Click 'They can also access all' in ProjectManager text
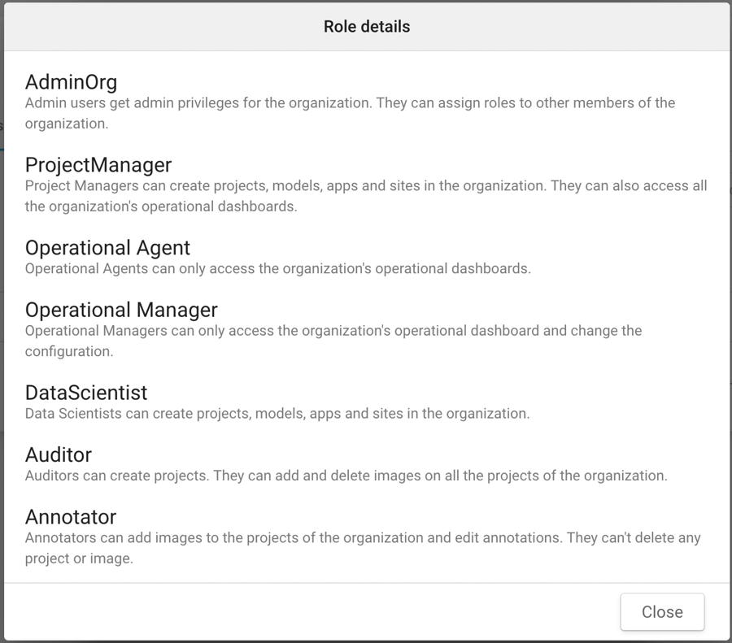This screenshot has width=732, height=643. pyautogui.click(x=628, y=186)
